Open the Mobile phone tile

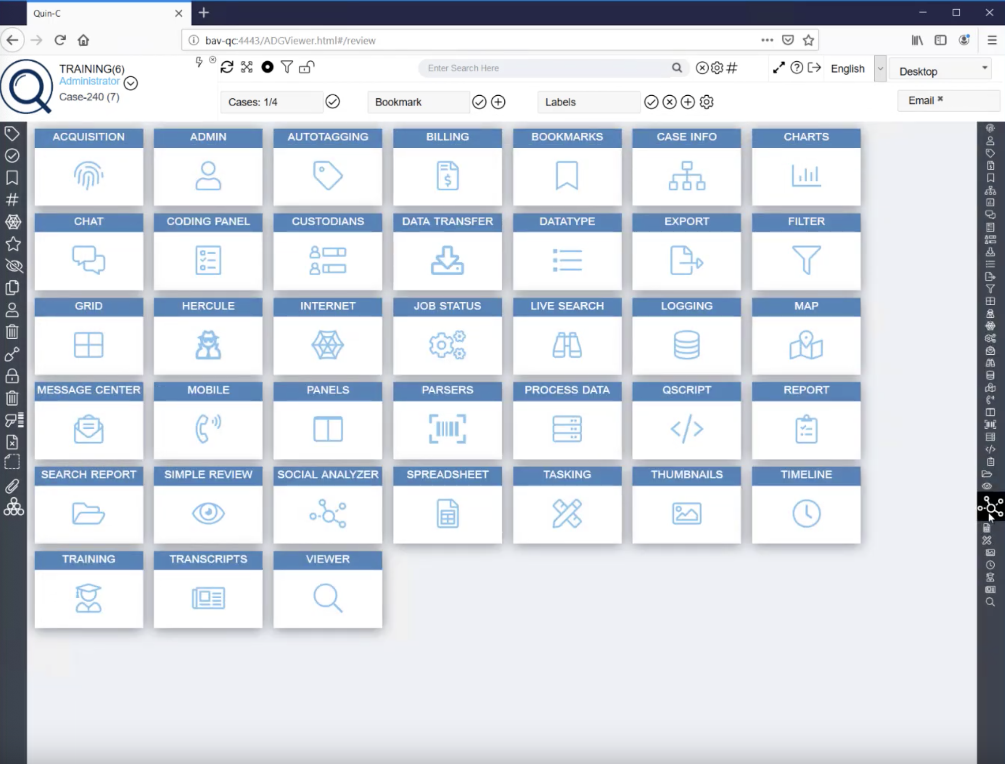click(208, 420)
